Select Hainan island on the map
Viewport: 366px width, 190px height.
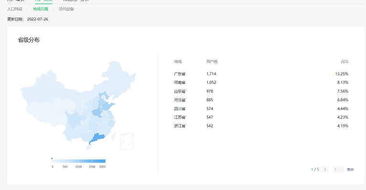click(x=89, y=148)
